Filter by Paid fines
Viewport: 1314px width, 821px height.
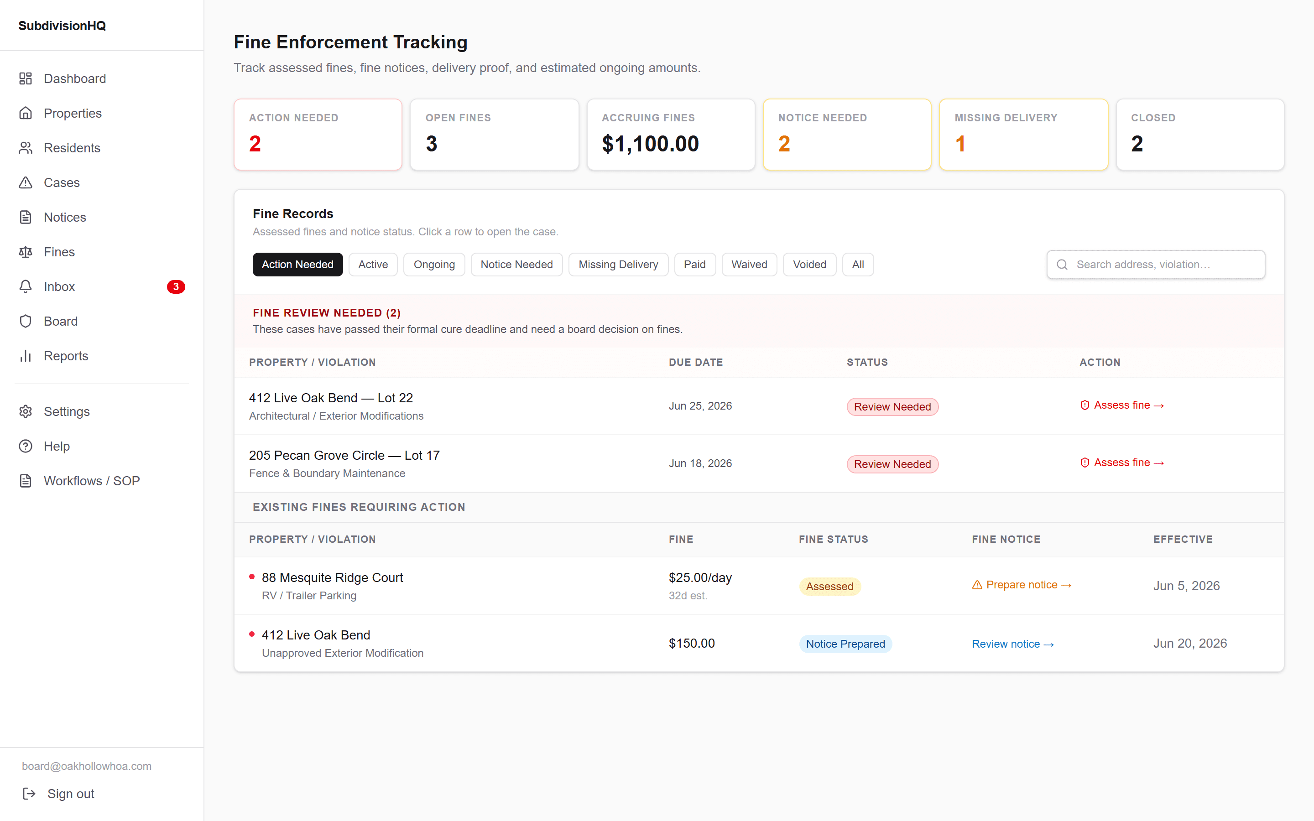(694, 265)
